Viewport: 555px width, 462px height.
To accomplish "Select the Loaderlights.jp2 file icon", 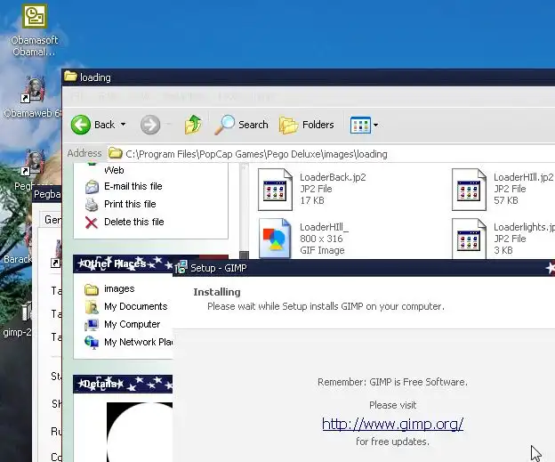I will 469,238.
